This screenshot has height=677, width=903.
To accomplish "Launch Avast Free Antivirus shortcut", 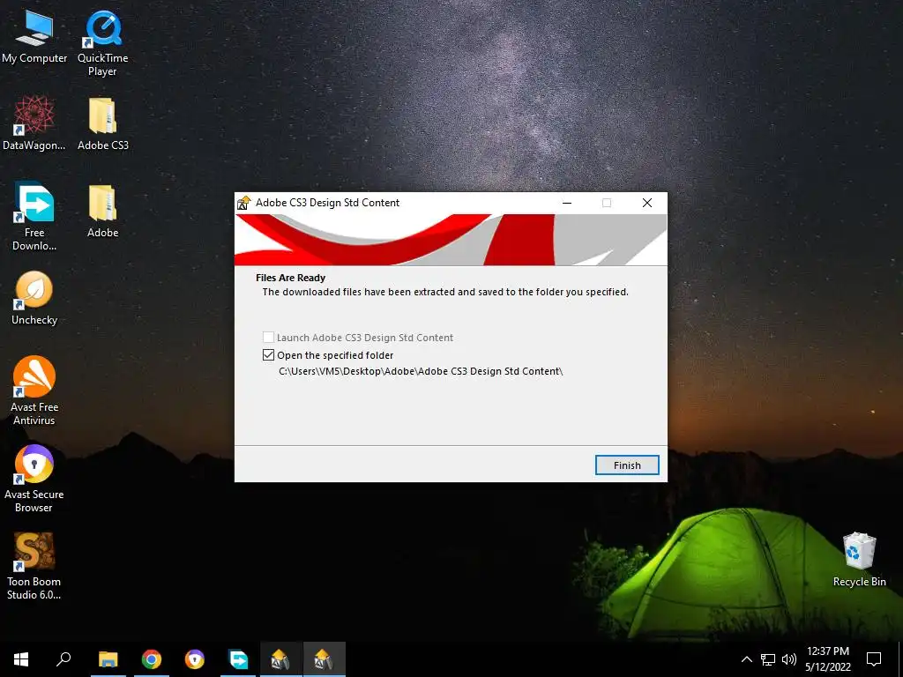I will (x=34, y=391).
